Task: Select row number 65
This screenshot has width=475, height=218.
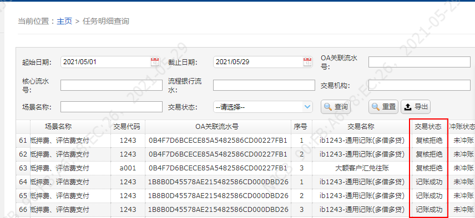Action: 23,196
